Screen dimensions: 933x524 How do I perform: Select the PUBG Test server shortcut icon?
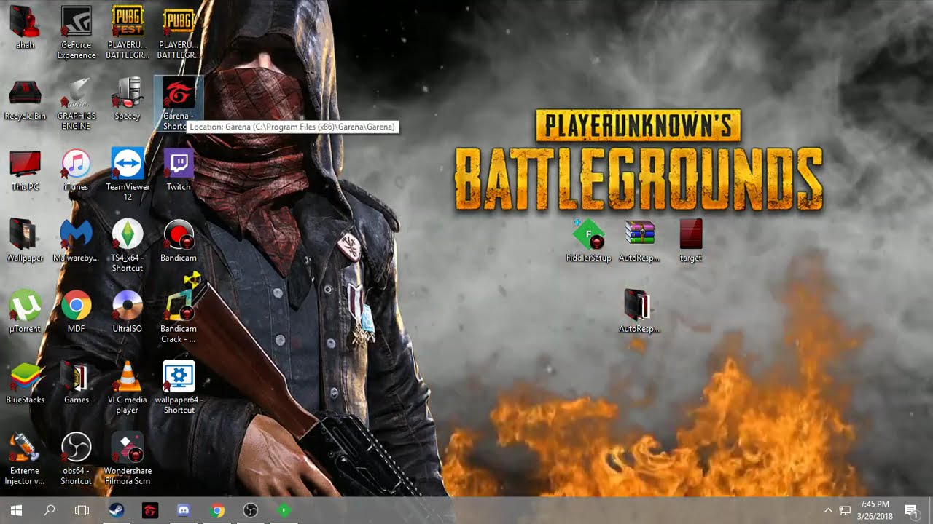tap(127, 33)
